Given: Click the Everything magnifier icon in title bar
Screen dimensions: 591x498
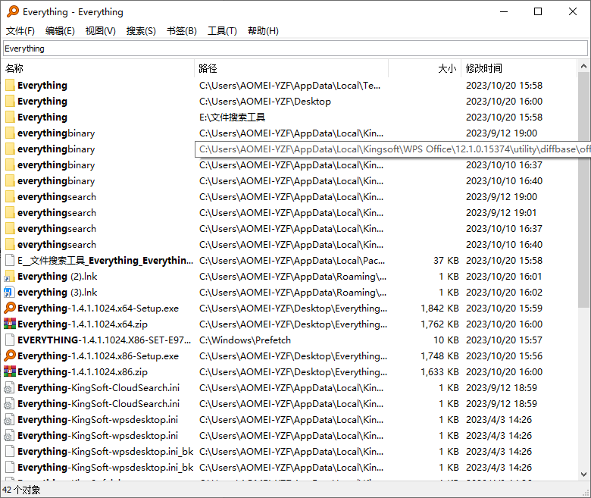Looking at the screenshot, I should [x=12, y=11].
